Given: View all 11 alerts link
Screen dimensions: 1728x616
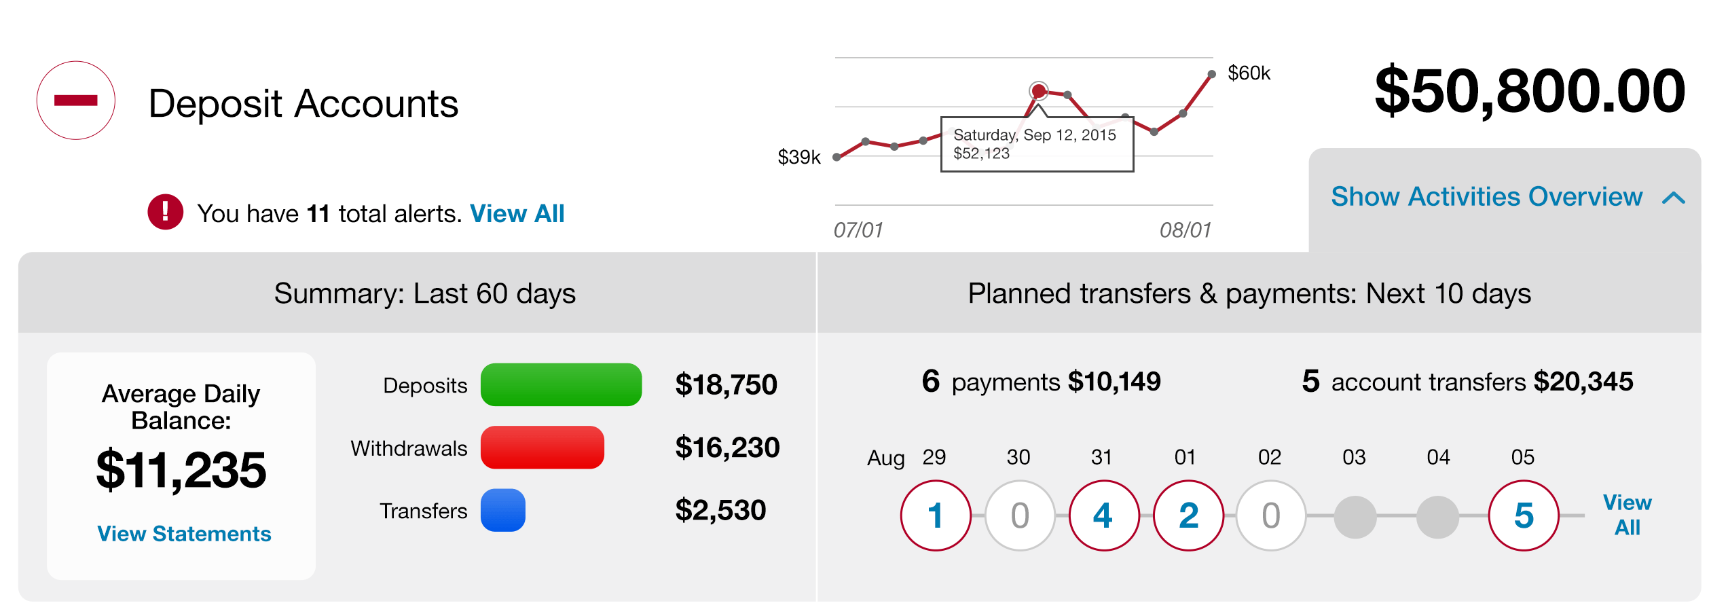Looking at the screenshot, I should click(x=517, y=214).
